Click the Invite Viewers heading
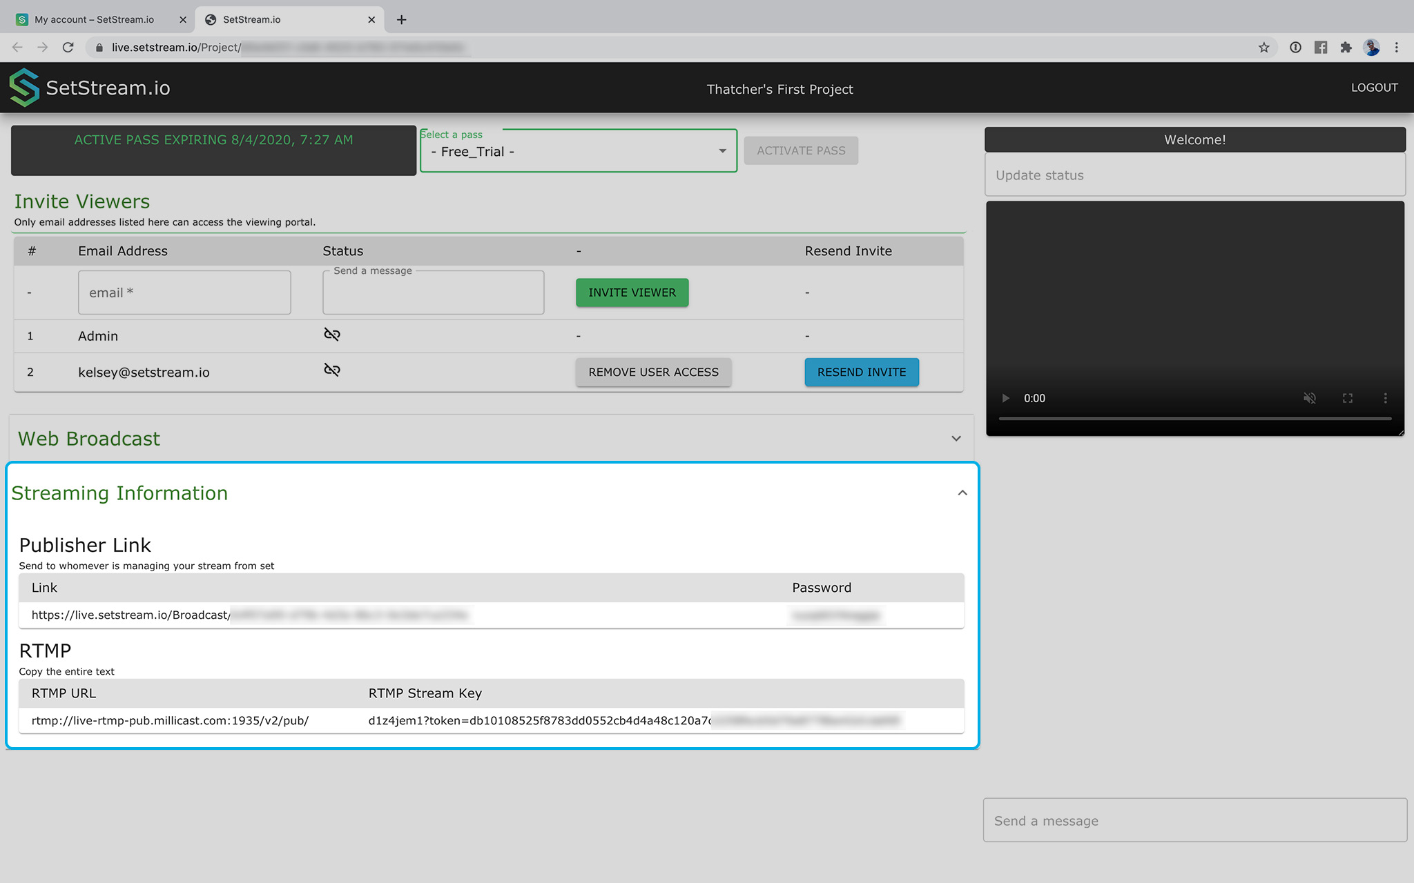The height and width of the screenshot is (883, 1414). pyautogui.click(x=82, y=201)
